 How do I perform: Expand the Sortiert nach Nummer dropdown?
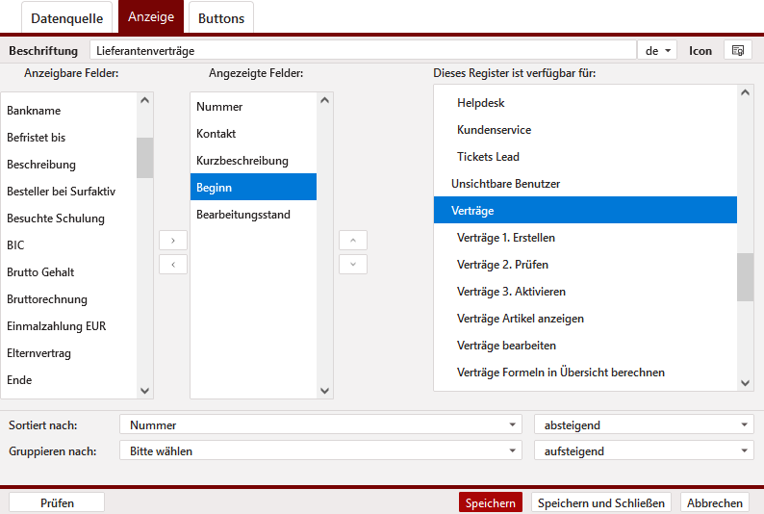[319, 424]
